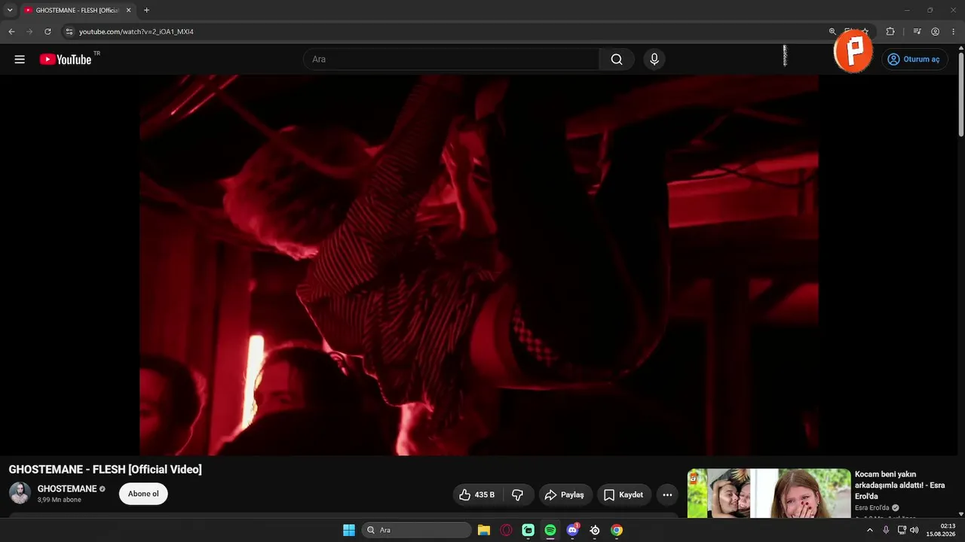Dislike the video with thumbs-down icon
The image size is (965, 542).
pyautogui.click(x=518, y=495)
